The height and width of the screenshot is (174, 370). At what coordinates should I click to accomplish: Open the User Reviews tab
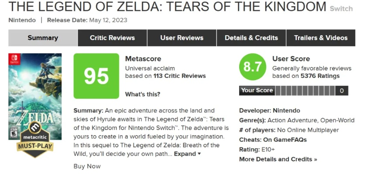(x=182, y=38)
